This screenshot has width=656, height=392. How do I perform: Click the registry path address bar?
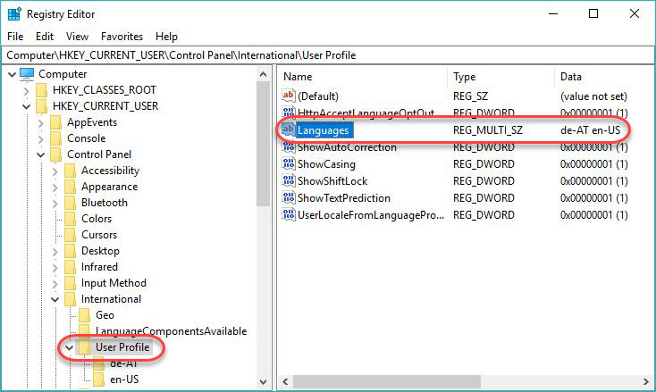(x=328, y=55)
